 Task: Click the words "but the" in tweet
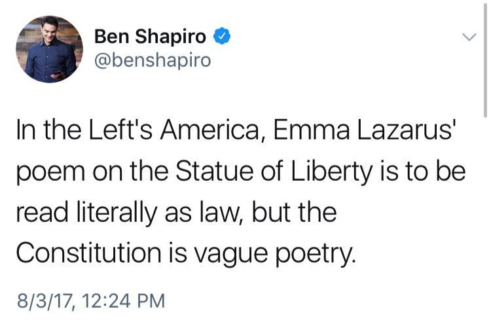pyautogui.click(x=295, y=212)
